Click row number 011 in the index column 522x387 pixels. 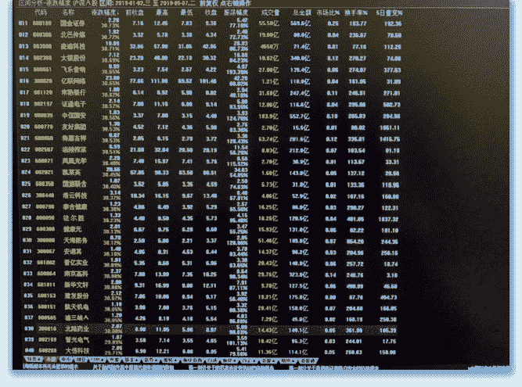click(x=23, y=23)
